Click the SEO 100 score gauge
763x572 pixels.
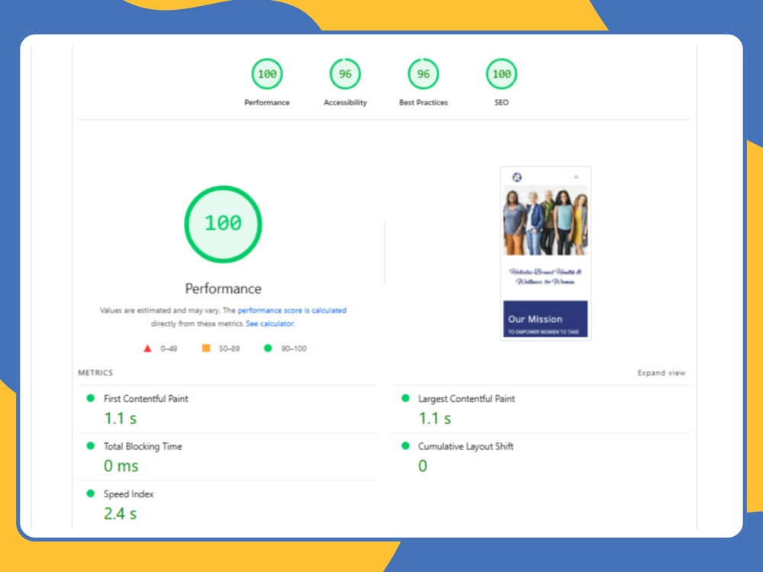501,74
